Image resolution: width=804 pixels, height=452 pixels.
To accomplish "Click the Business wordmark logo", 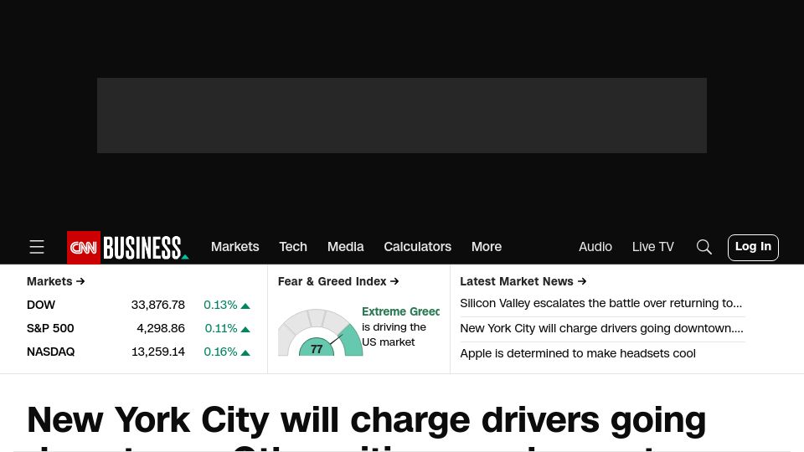I will [x=146, y=248].
